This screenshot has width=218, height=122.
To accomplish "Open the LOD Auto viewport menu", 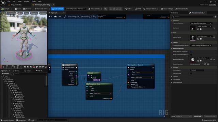I will (43, 13).
